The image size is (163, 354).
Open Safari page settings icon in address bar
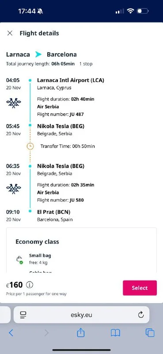point(23,315)
